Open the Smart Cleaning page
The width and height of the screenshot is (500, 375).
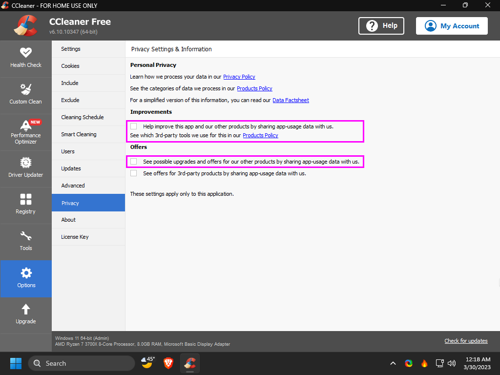click(x=88, y=134)
